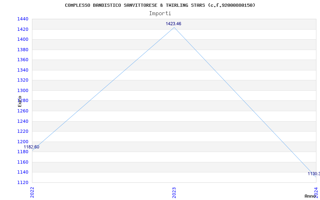This screenshot has height=200, width=320.
Task: Click the 1240 y-axis tick label
Action: [23, 121]
